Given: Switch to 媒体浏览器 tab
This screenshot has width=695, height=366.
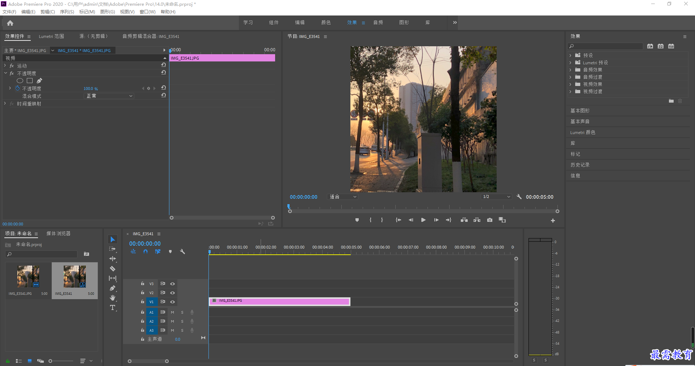Looking at the screenshot, I should click(58, 233).
